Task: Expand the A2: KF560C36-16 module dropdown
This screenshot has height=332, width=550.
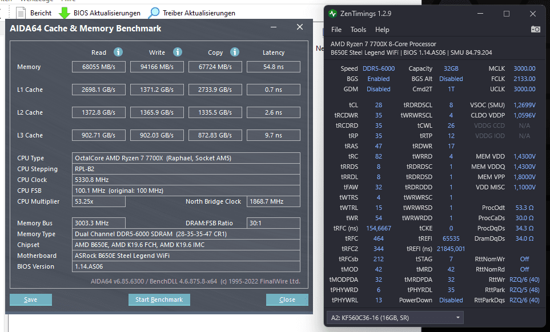Action: [395, 318]
